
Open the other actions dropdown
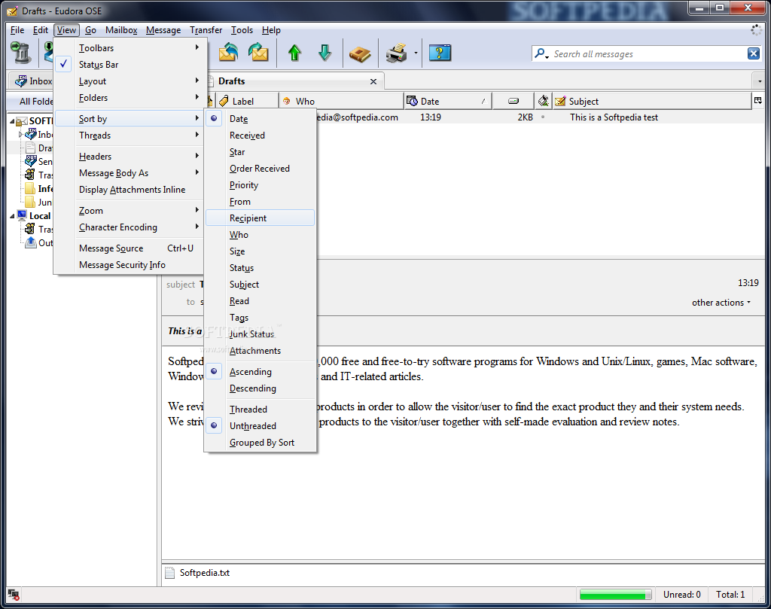(x=721, y=303)
